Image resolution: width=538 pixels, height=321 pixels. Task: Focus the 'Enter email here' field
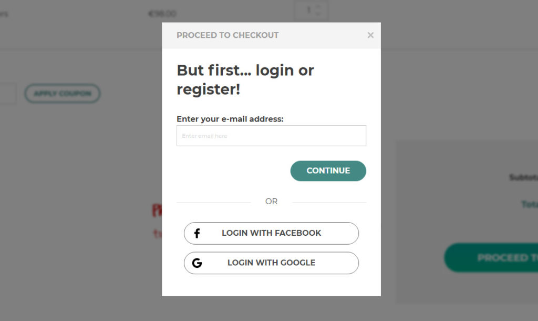point(271,136)
